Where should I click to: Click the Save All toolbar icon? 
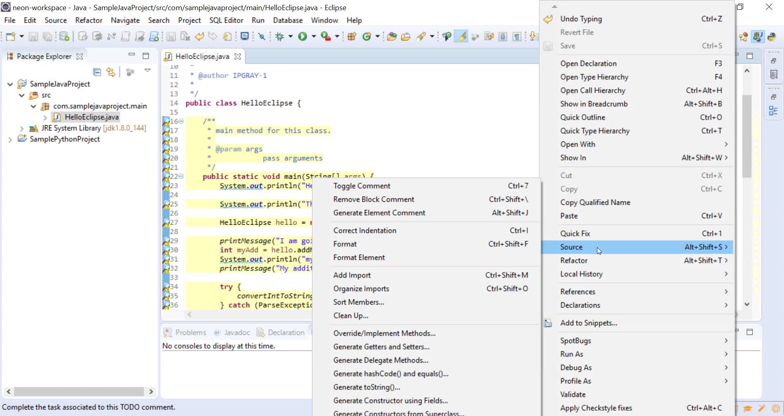click(x=48, y=36)
